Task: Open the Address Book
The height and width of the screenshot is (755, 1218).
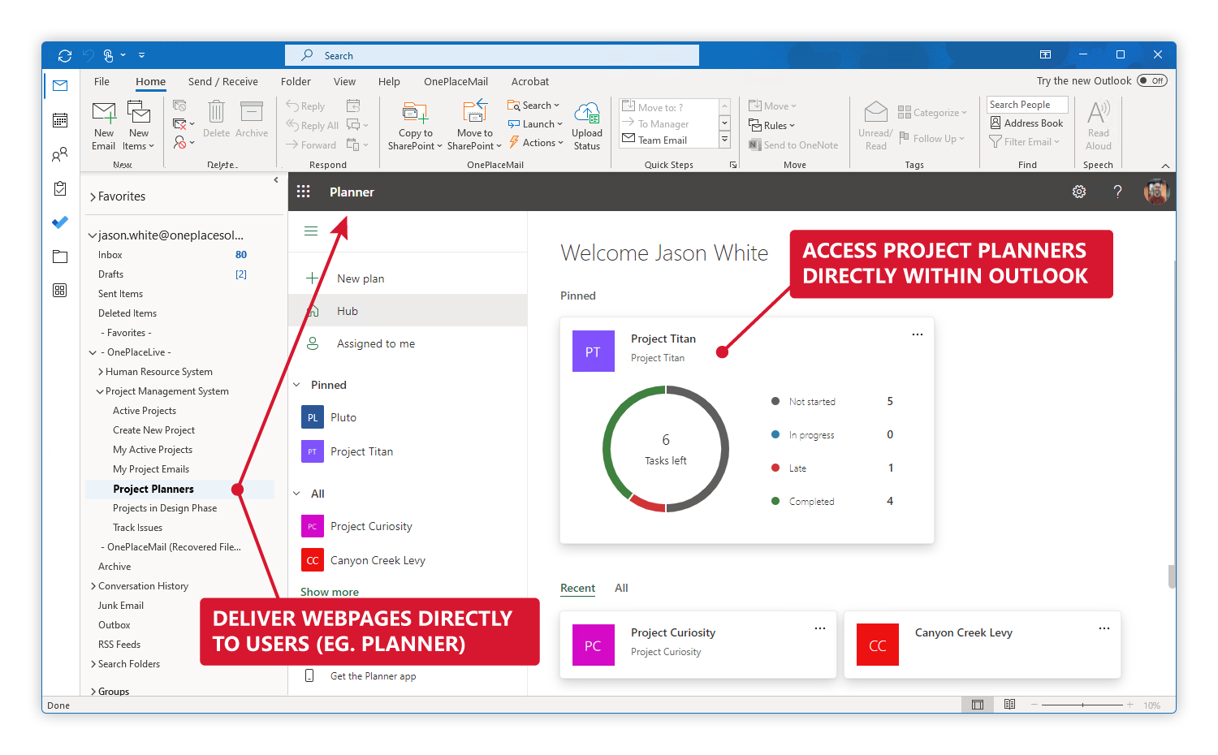Action: click(1026, 123)
